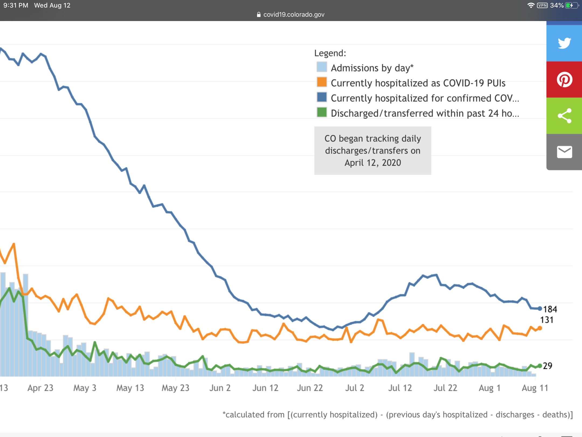582x437 pixels.
Task: Send page by email envelope icon
Action: click(564, 152)
